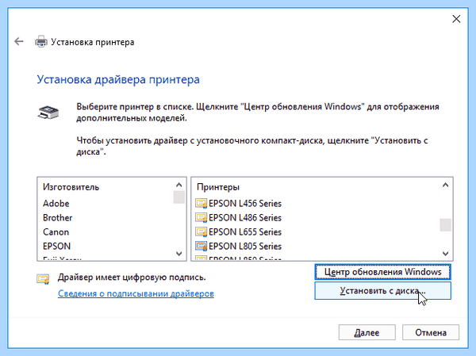Screen dimensions: 476x356
Task: Click Установить с диска button
Action: [x=383, y=291]
